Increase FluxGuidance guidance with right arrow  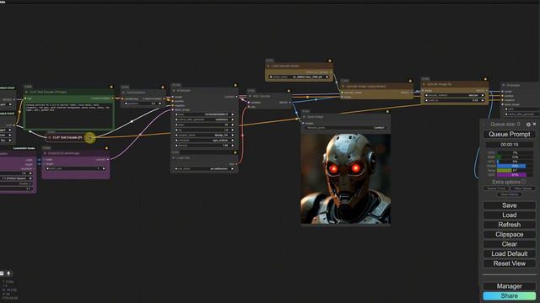159,104
